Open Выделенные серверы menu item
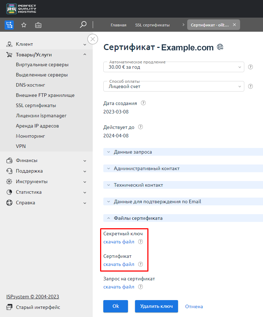This screenshot has height=317, width=263. pyautogui.click(x=42, y=75)
